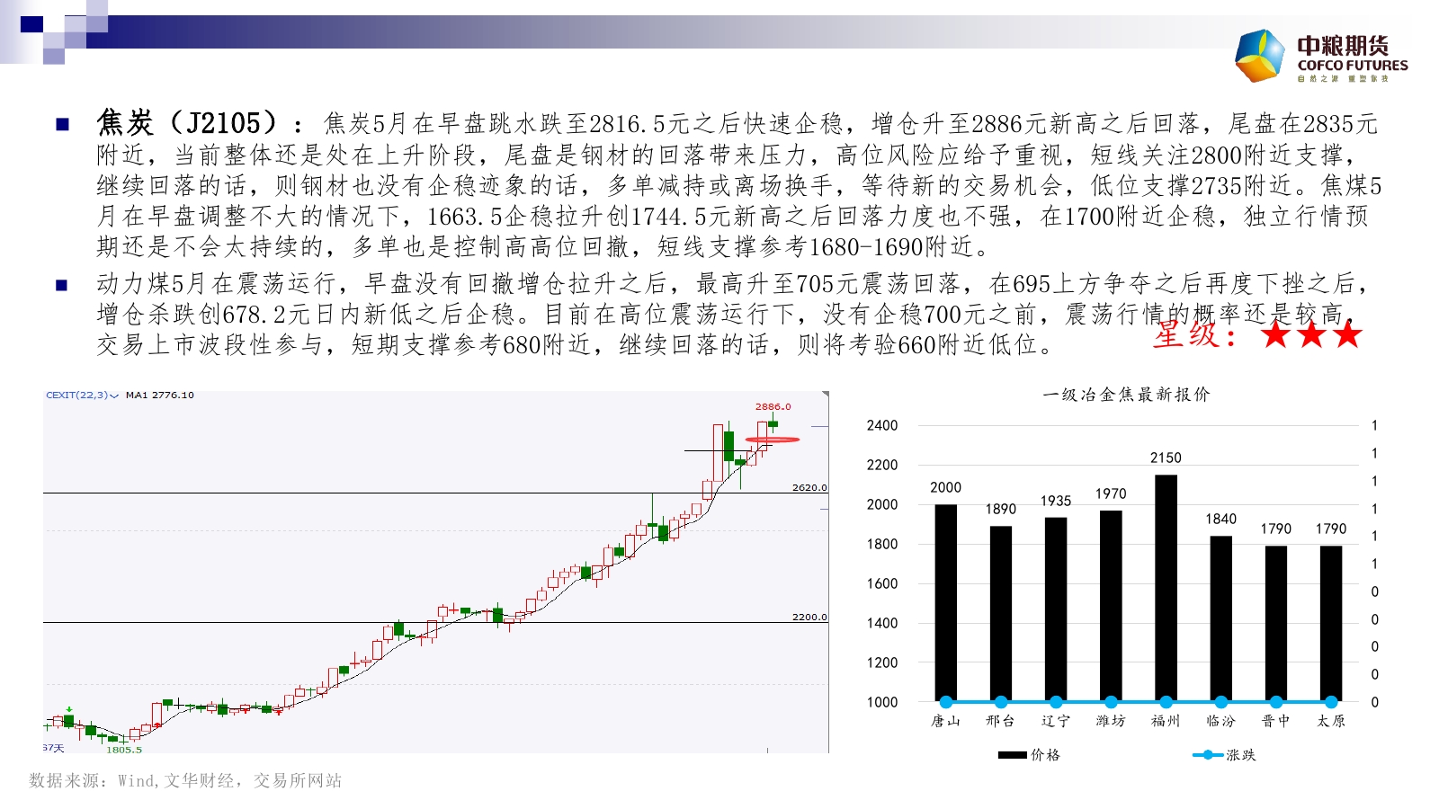The height and width of the screenshot is (809, 1439).
Task: Click the MA1 2776.10 indicator label
Action: (159, 395)
